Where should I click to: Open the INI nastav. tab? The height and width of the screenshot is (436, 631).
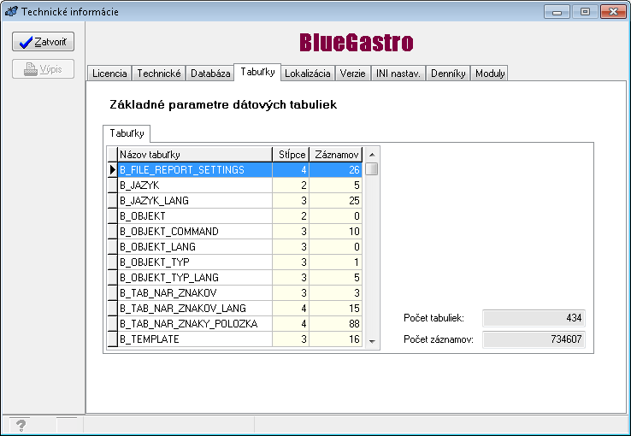click(x=398, y=74)
